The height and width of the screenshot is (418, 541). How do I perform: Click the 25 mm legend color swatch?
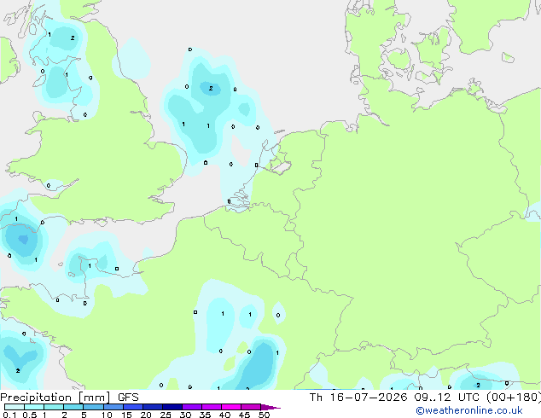[172, 407]
